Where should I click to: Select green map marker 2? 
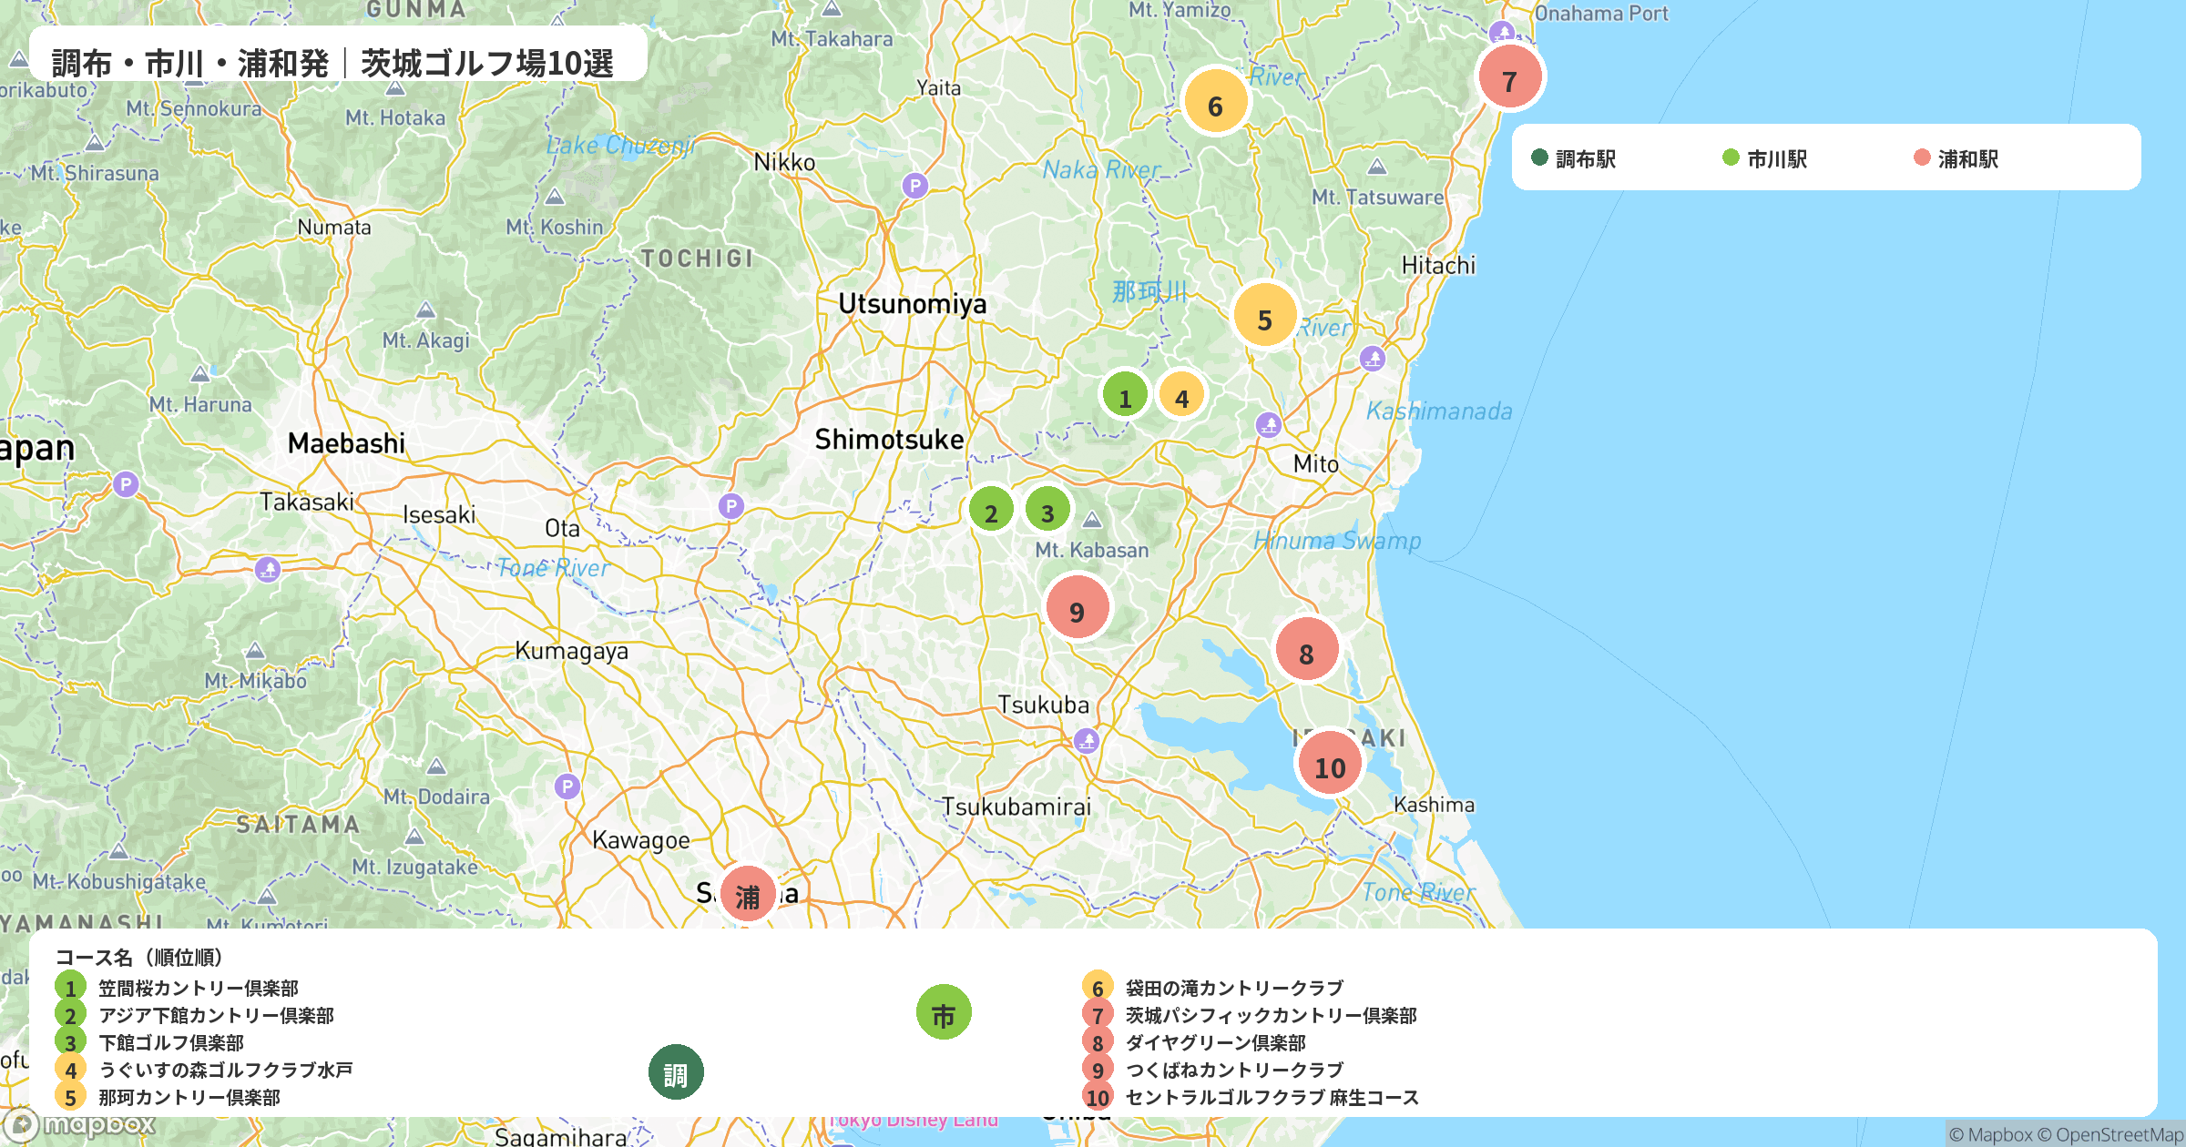pos(991,509)
